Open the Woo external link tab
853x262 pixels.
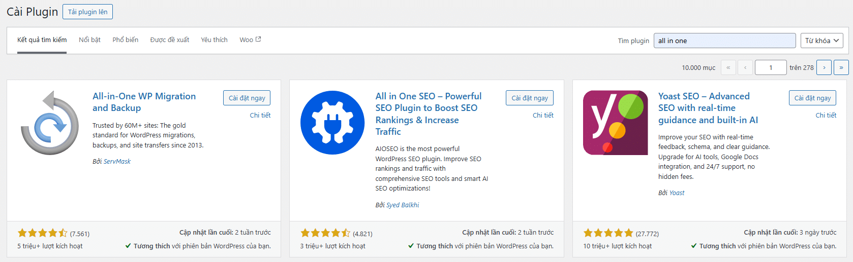pyautogui.click(x=250, y=40)
